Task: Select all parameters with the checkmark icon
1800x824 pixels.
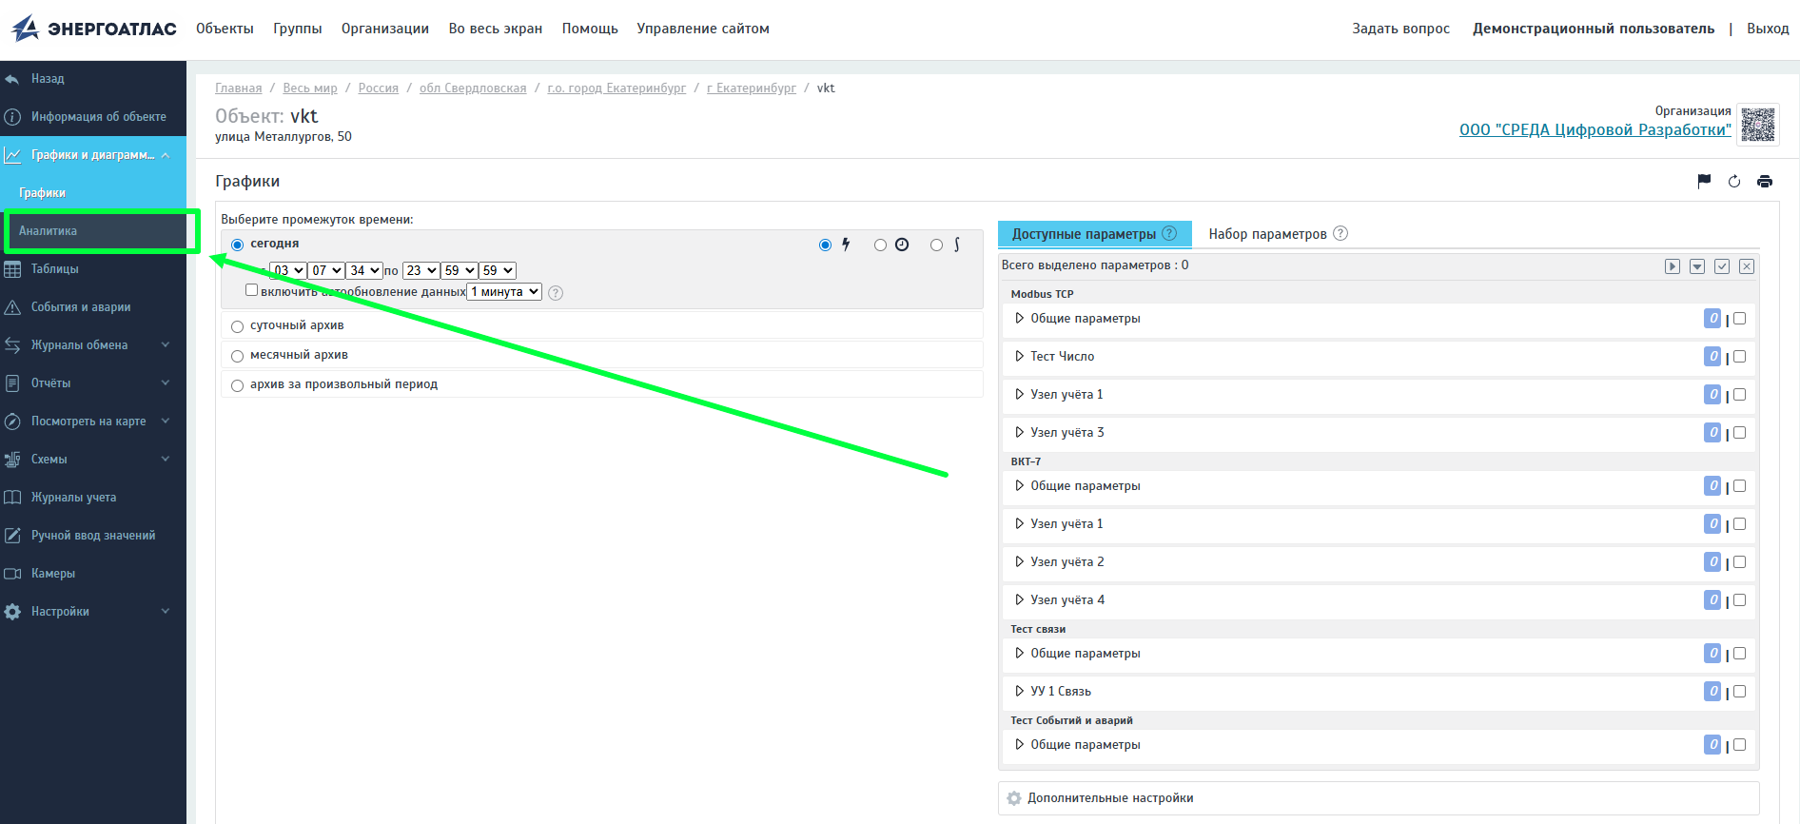Action: pos(1722,266)
